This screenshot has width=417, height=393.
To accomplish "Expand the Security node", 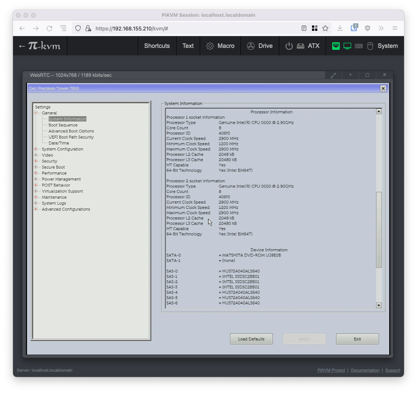I will tap(36, 161).
